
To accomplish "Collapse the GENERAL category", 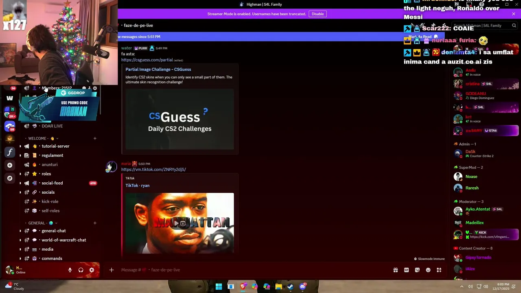I will coord(42,223).
